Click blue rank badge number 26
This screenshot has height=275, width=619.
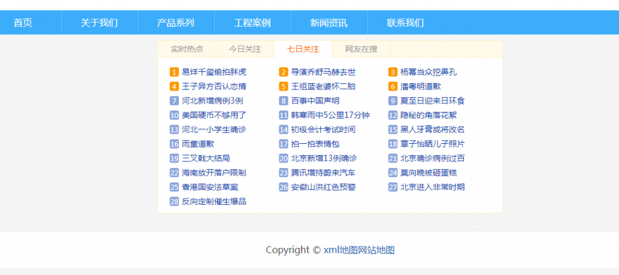[284, 187]
